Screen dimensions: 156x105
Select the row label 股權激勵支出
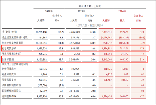[x=9, y=80]
